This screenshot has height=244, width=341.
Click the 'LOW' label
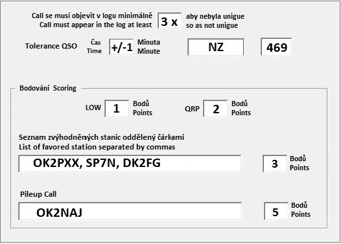[x=93, y=107]
